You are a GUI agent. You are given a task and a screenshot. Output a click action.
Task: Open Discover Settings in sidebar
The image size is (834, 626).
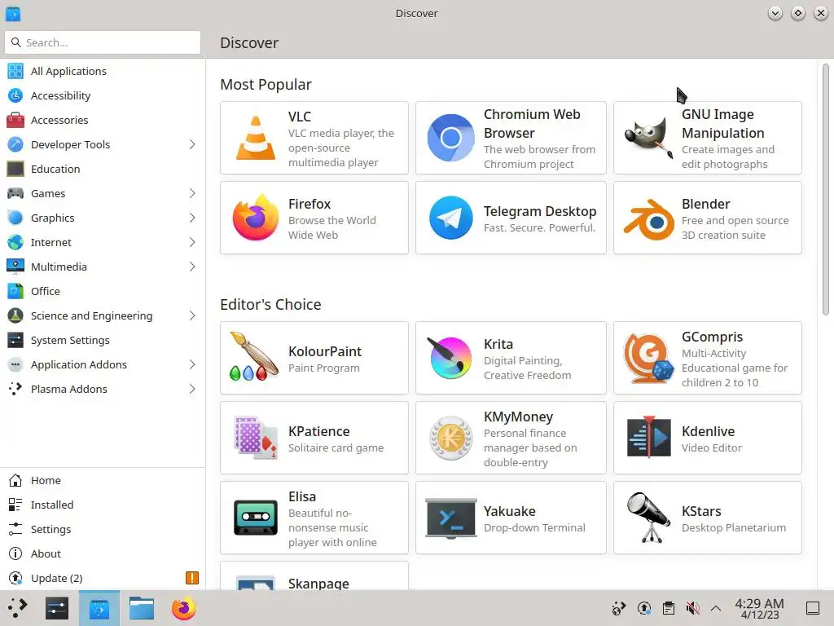(103, 530)
